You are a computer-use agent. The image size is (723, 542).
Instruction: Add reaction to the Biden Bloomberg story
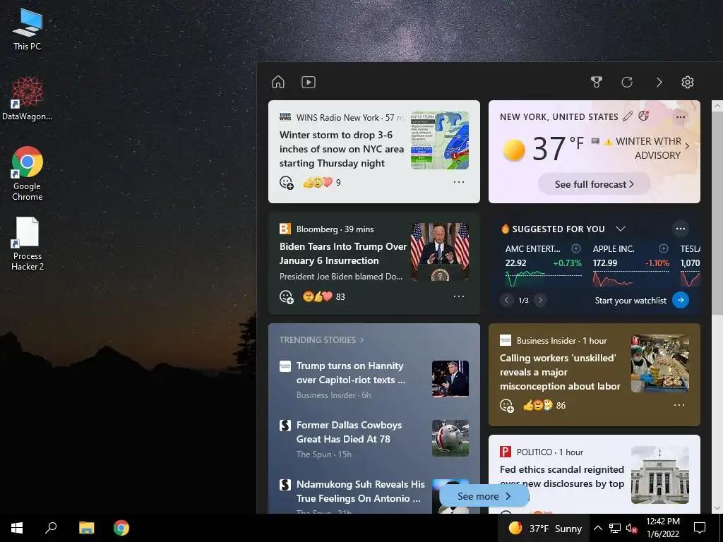pyautogui.click(x=287, y=297)
